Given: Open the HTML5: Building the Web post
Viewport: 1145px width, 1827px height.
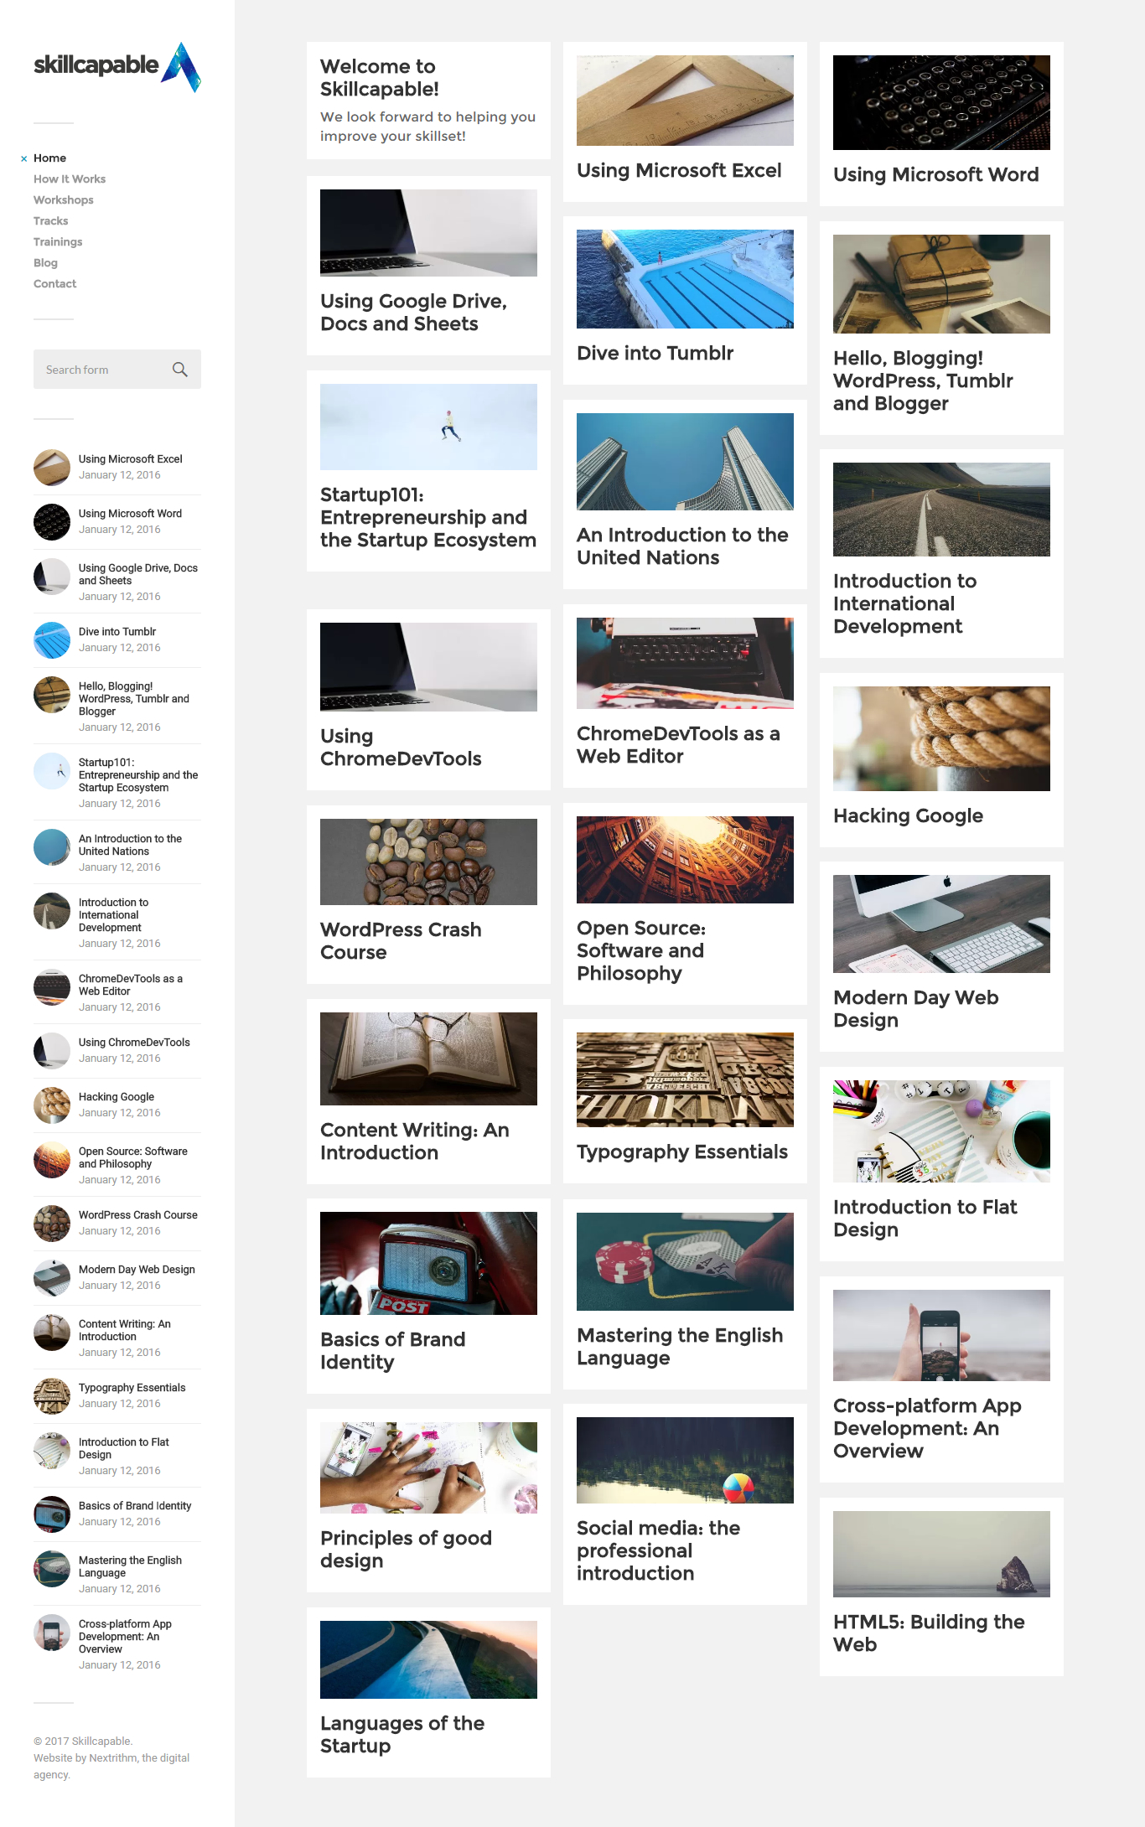Looking at the screenshot, I should pos(929,1633).
